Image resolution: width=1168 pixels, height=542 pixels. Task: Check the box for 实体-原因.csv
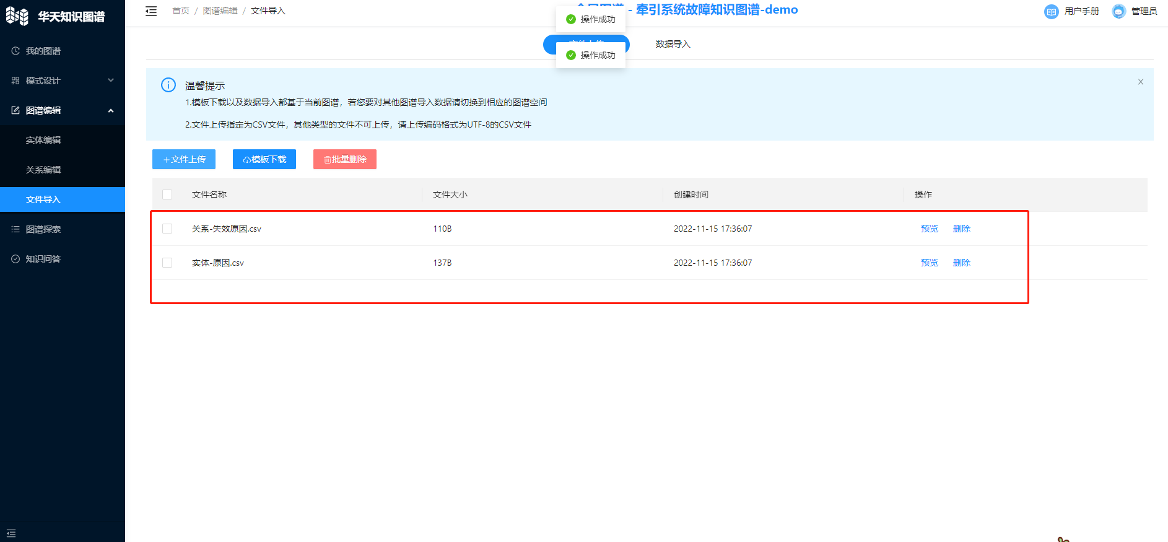point(167,263)
